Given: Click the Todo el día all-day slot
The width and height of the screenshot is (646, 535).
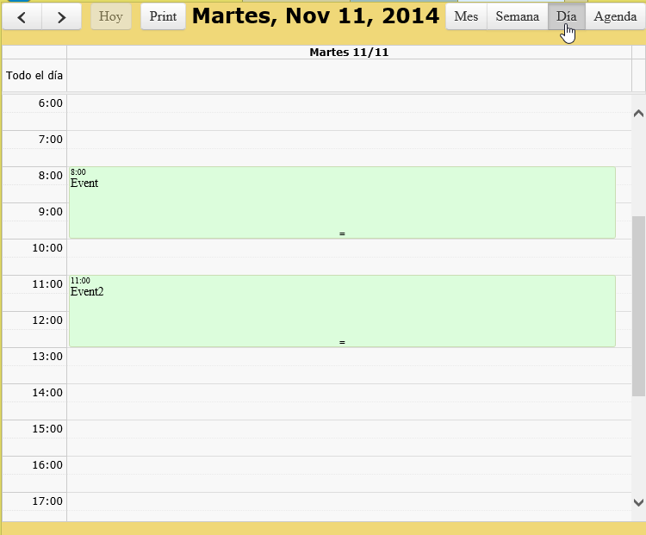Looking at the screenshot, I should pos(349,76).
